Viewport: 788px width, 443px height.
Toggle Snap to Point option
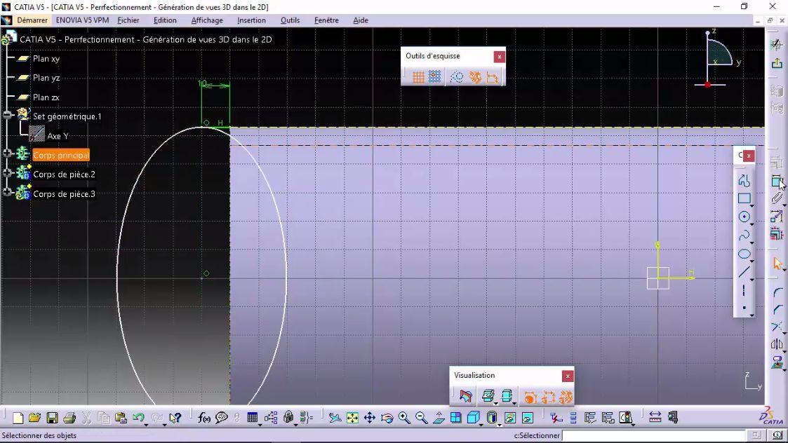(435, 77)
